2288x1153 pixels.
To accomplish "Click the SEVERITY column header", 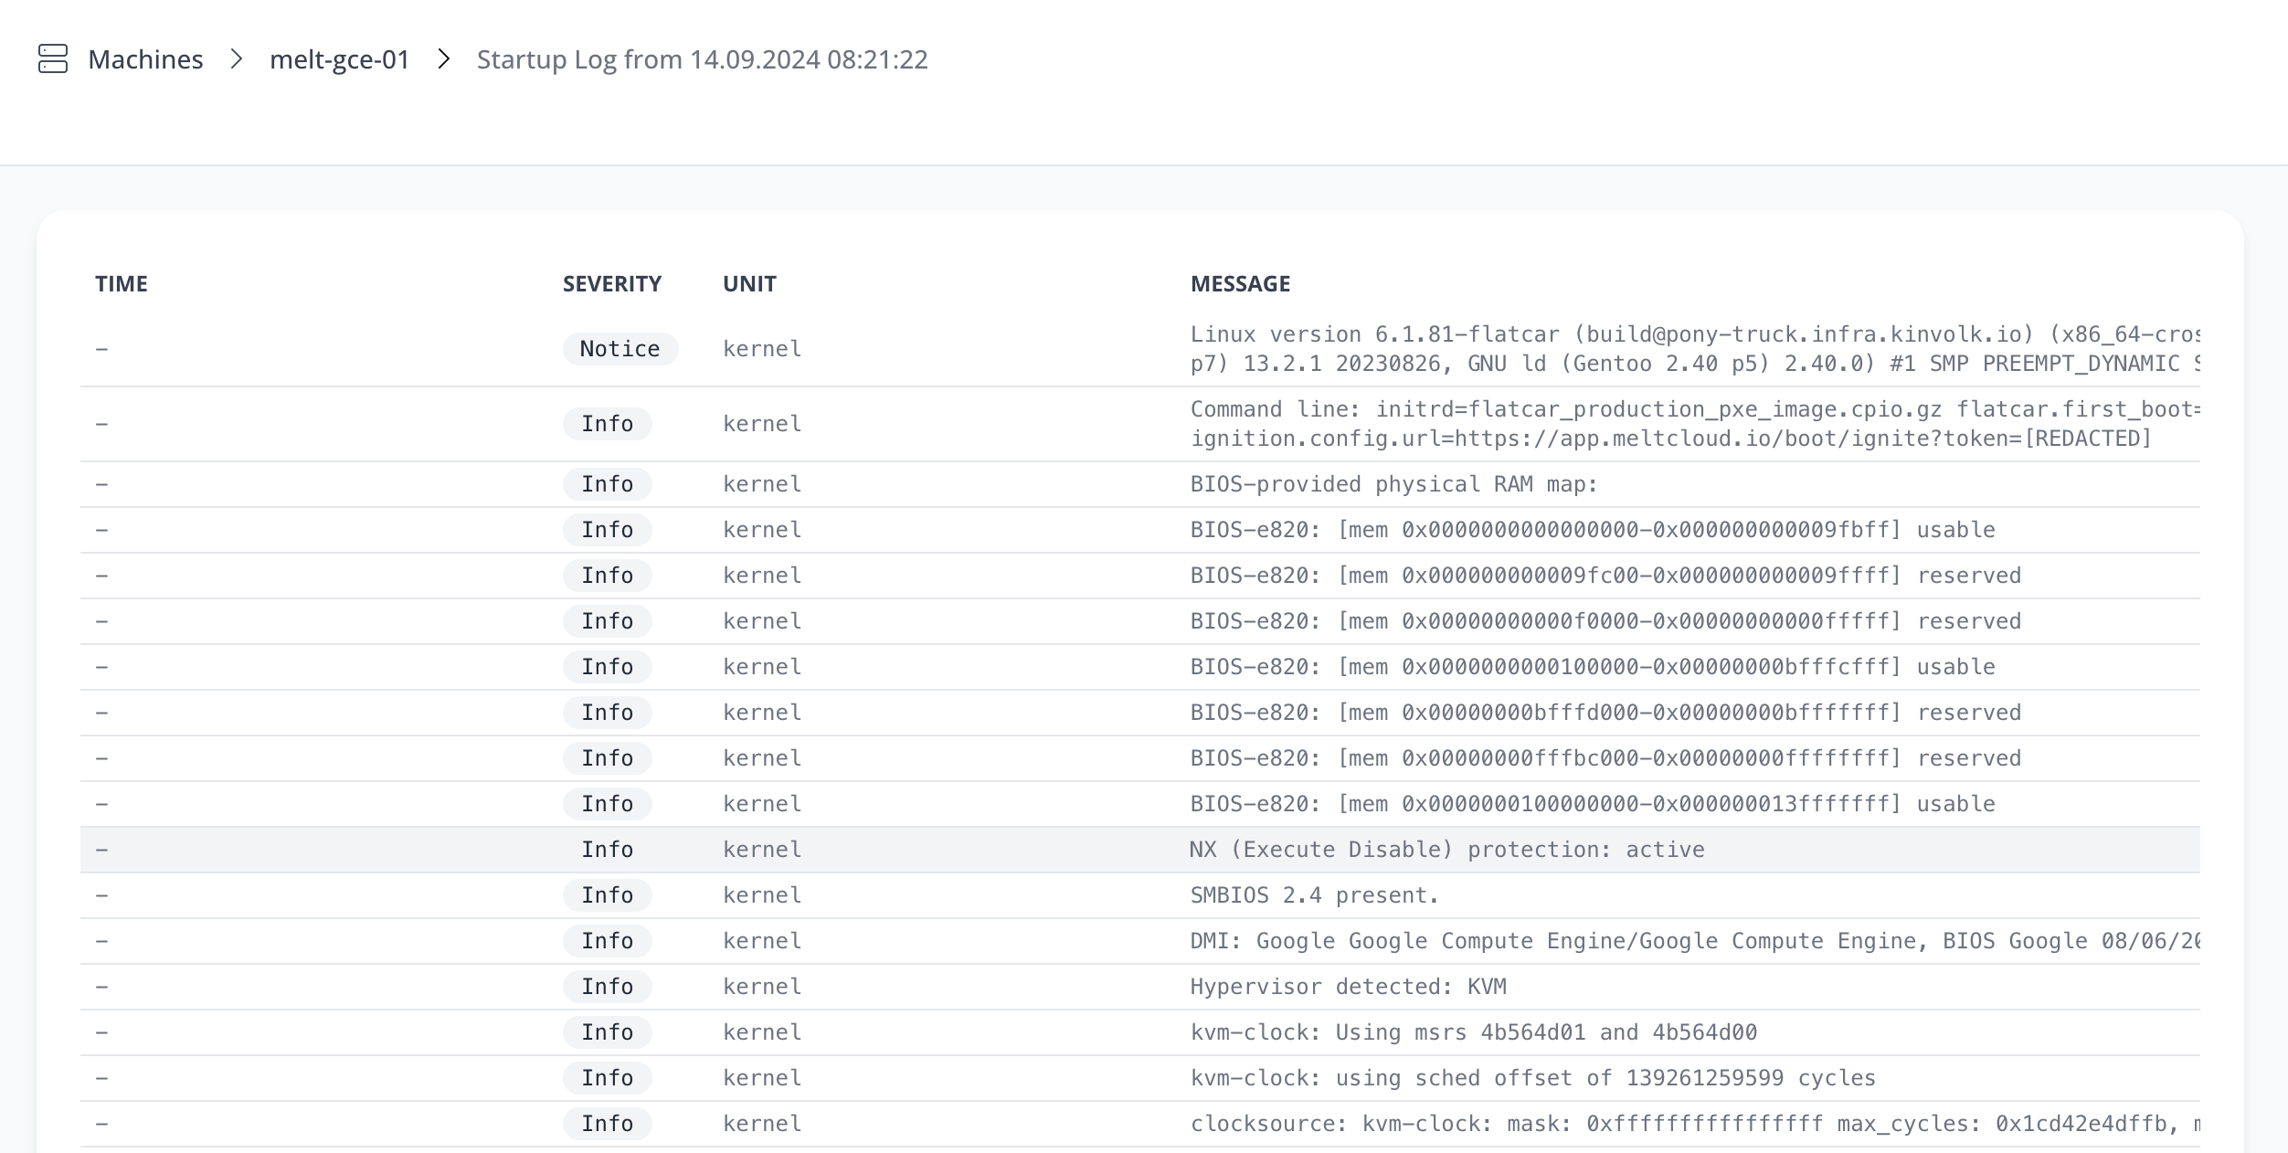I will (x=611, y=284).
